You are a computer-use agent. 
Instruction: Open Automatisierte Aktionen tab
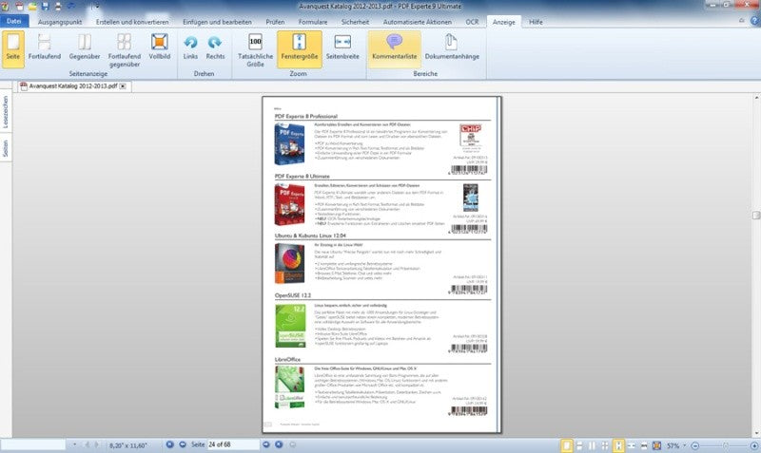coord(417,22)
